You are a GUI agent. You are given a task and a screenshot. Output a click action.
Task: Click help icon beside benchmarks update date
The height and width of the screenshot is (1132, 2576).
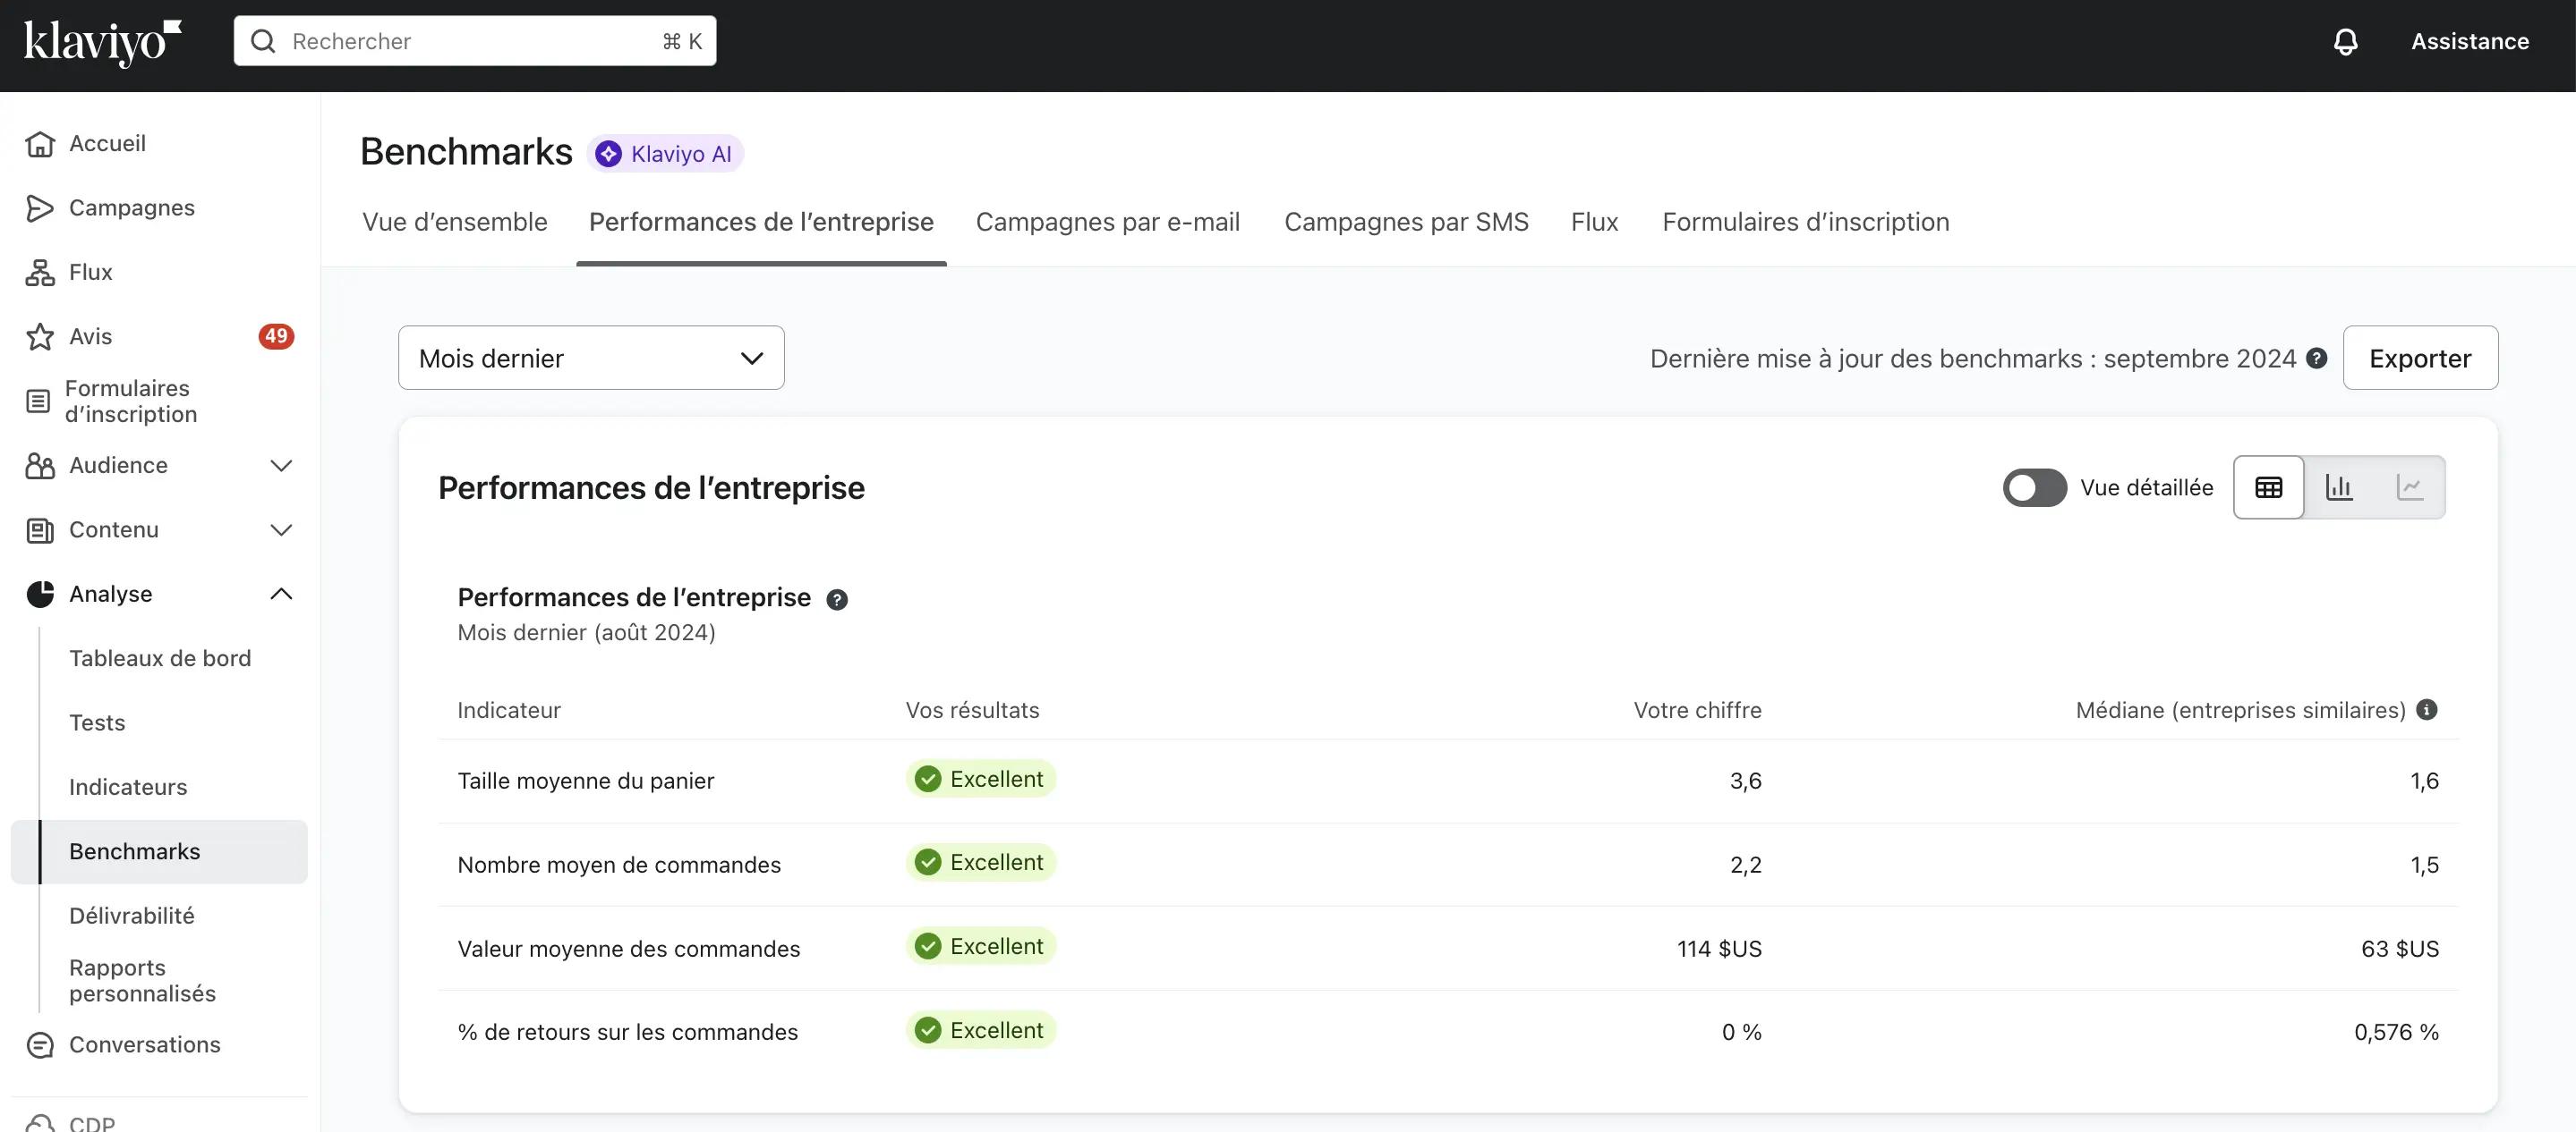[2316, 359]
